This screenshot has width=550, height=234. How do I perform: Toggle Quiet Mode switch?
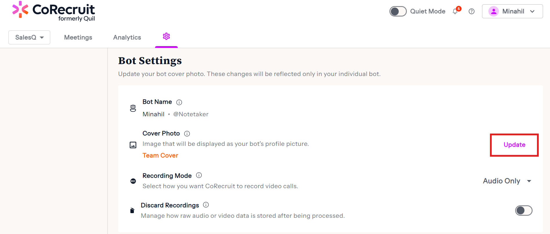point(398,11)
